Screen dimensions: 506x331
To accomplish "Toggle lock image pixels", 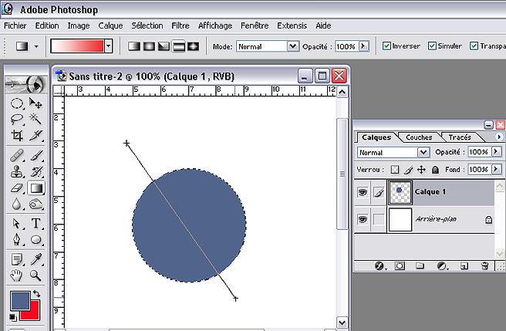I will [408, 170].
